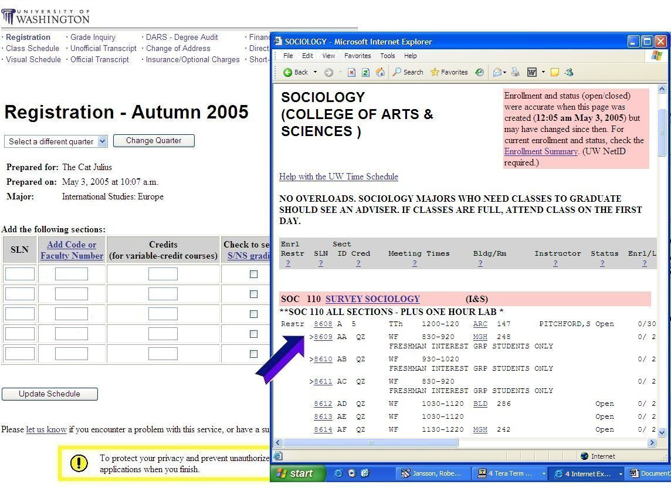Open the File menu
Screen dimensions: 671x488
tap(288, 56)
